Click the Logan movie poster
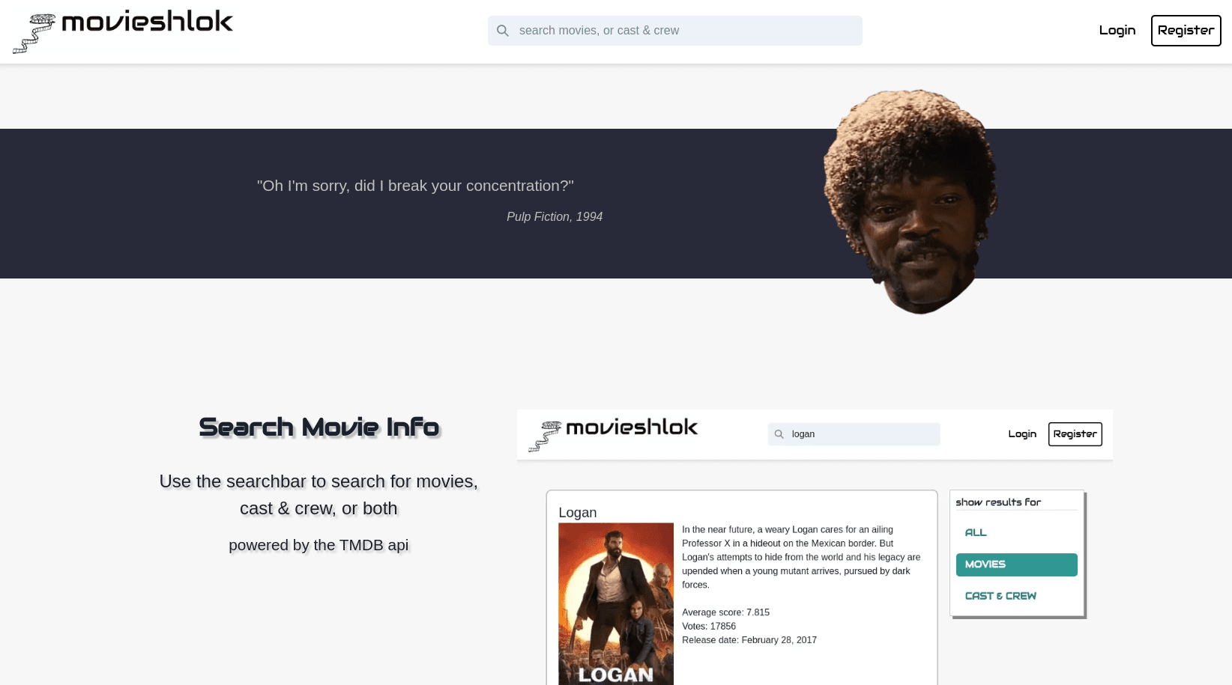The height and width of the screenshot is (685, 1232). pyautogui.click(x=616, y=603)
